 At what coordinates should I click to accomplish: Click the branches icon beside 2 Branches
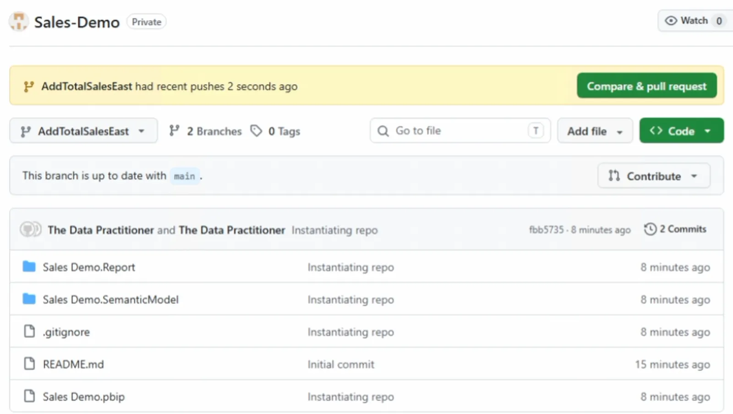[174, 131]
